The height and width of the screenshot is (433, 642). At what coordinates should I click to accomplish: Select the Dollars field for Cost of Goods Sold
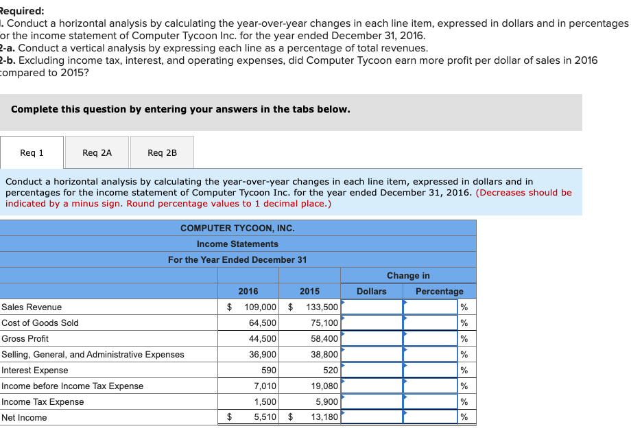tap(371, 323)
